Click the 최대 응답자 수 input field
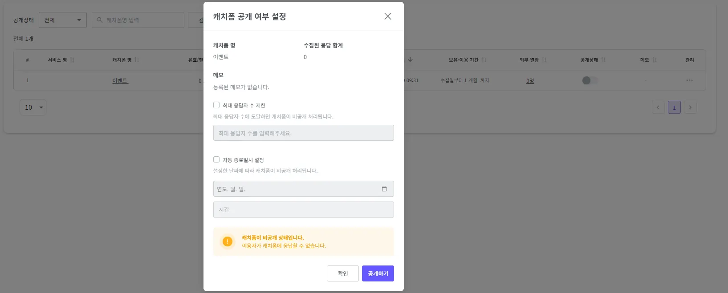Viewport: 728px width, 293px height. (303, 133)
